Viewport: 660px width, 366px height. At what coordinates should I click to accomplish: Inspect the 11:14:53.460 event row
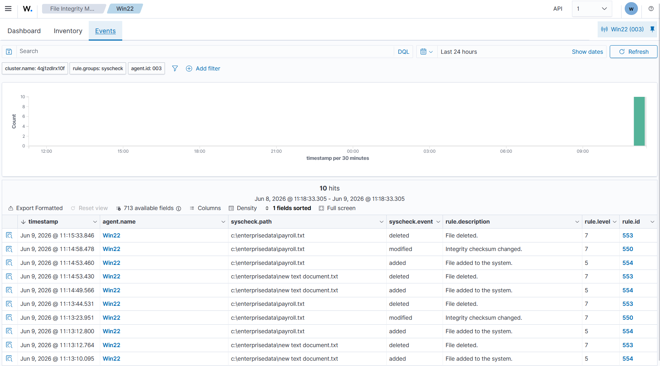point(9,263)
